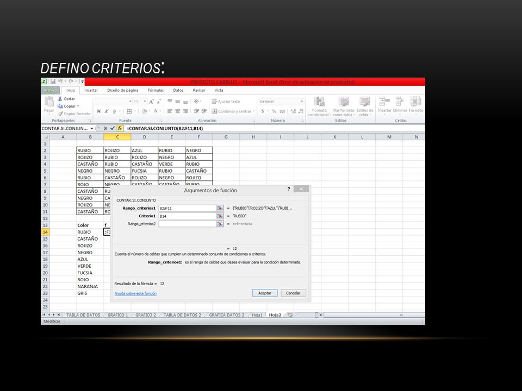The height and width of the screenshot is (391, 522).
Task: Click the Copiar icon
Action: pos(60,106)
